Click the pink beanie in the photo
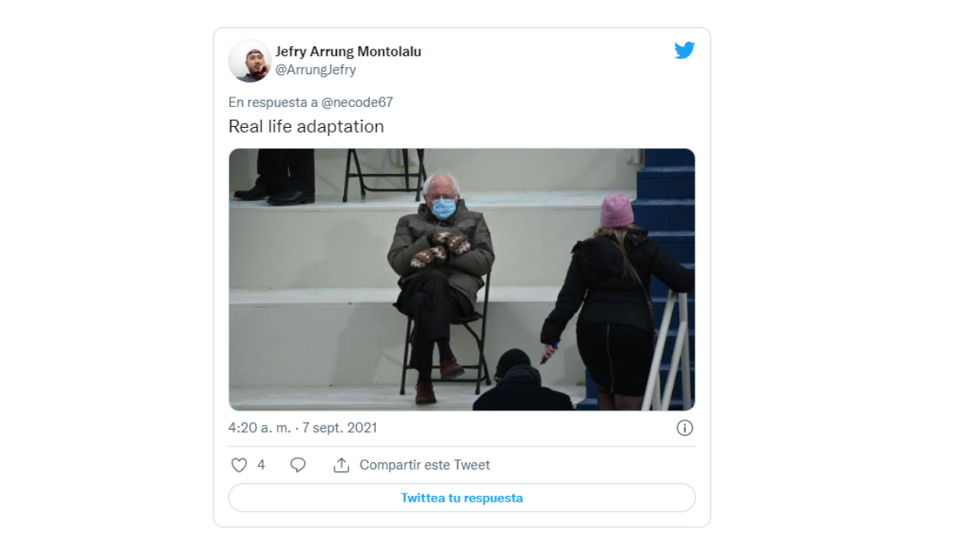 pos(617,210)
